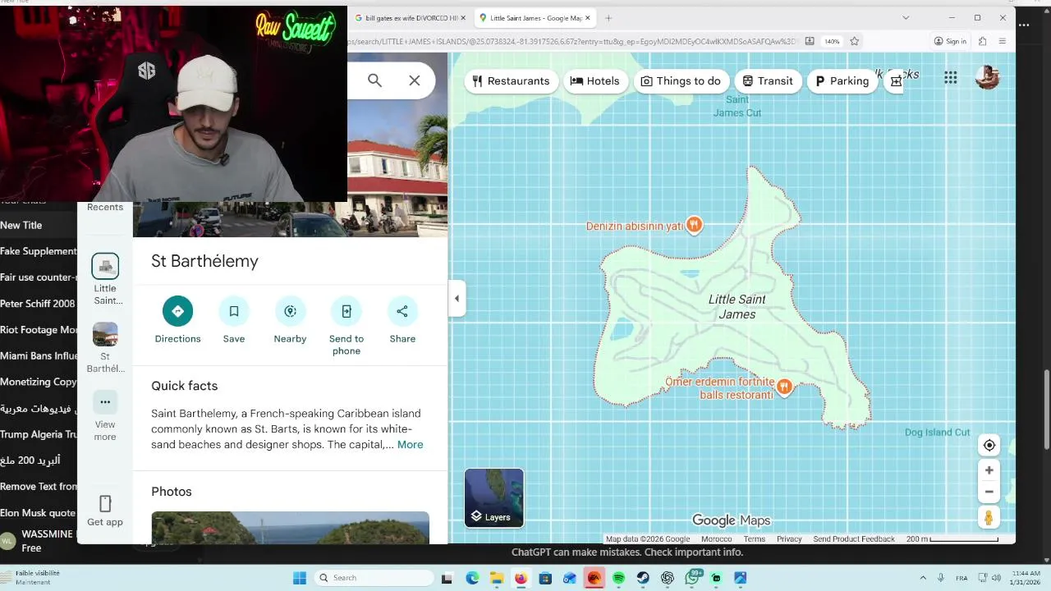Close the bill gates ex wife tab
Image resolution: width=1051 pixels, height=591 pixels.
coord(463,18)
